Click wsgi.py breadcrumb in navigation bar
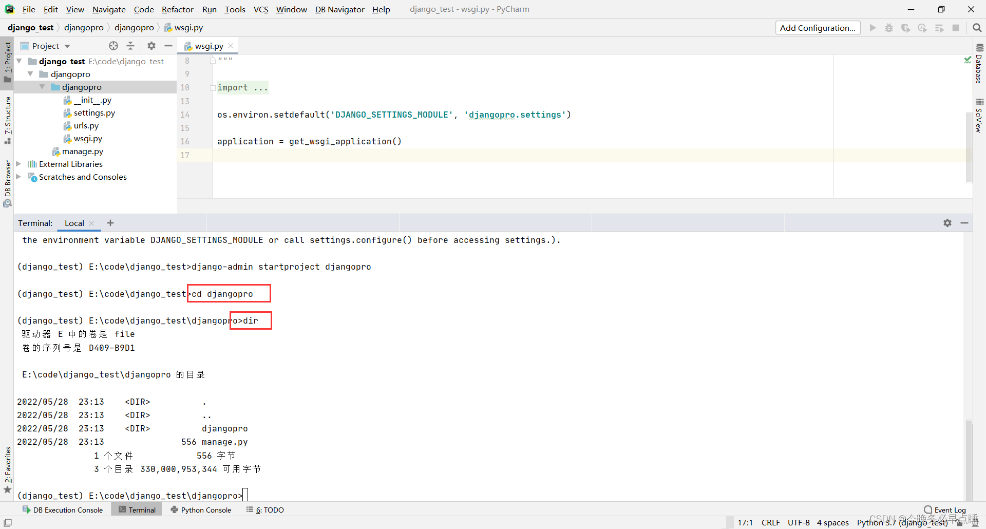986x529 pixels. [x=184, y=28]
